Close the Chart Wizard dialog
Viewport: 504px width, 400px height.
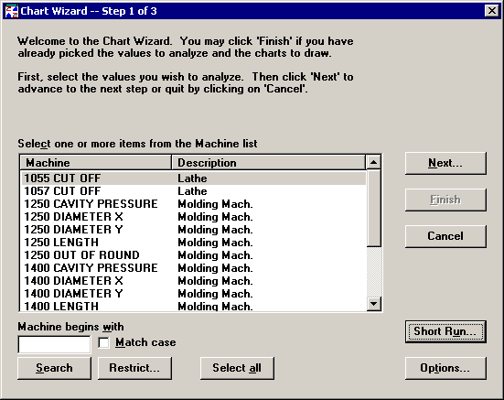492,11
